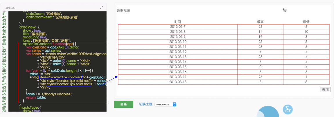Click the green 刷新 refresh button

tap(123, 104)
